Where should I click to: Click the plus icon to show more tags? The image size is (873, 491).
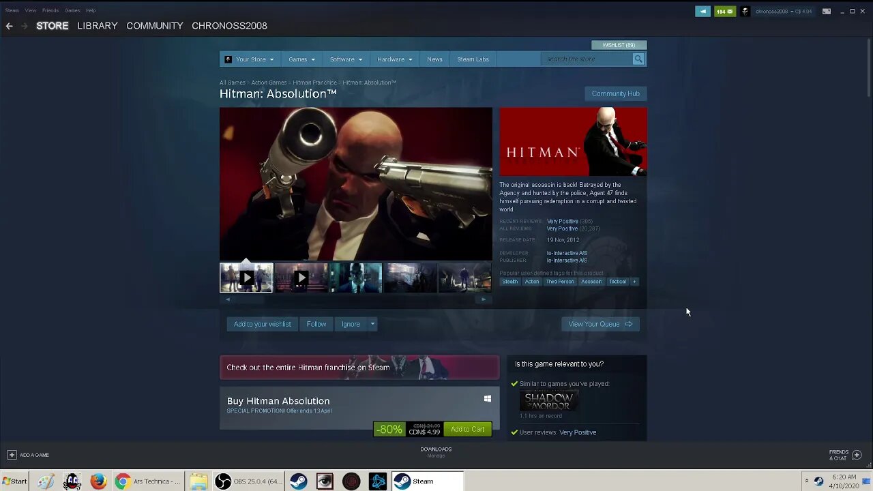[x=634, y=282]
